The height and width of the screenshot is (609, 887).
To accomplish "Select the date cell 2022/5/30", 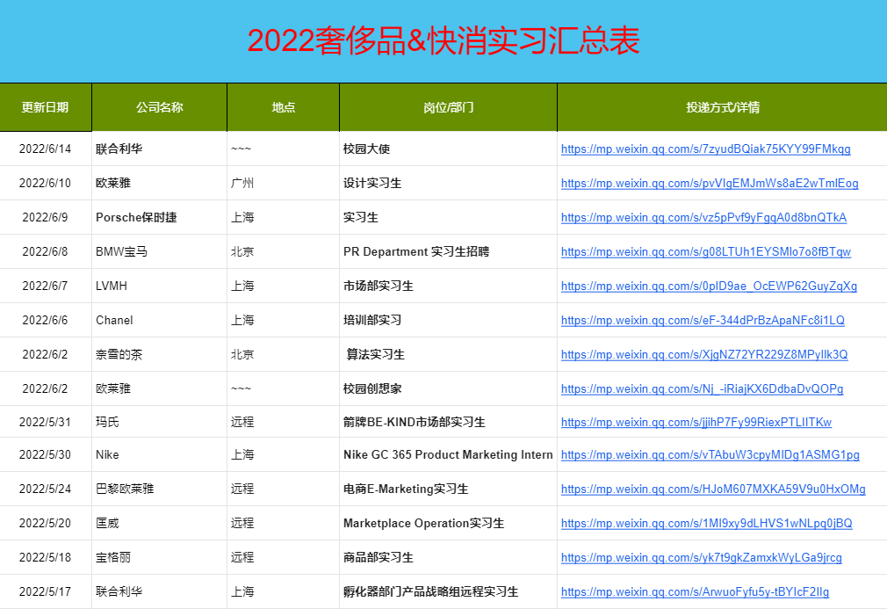I will coord(46,454).
